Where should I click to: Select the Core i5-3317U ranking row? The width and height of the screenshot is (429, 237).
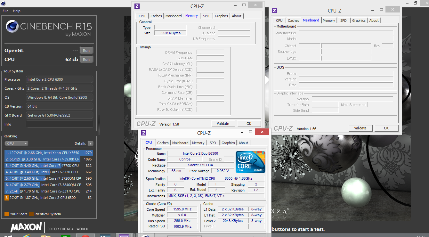pyautogui.click(x=49, y=191)
